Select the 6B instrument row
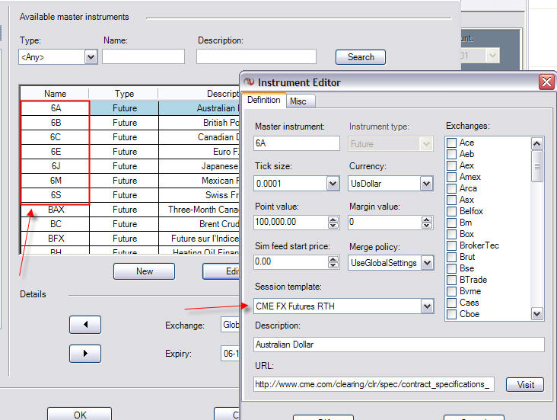 pyautogui.click(x=131, y=123)
